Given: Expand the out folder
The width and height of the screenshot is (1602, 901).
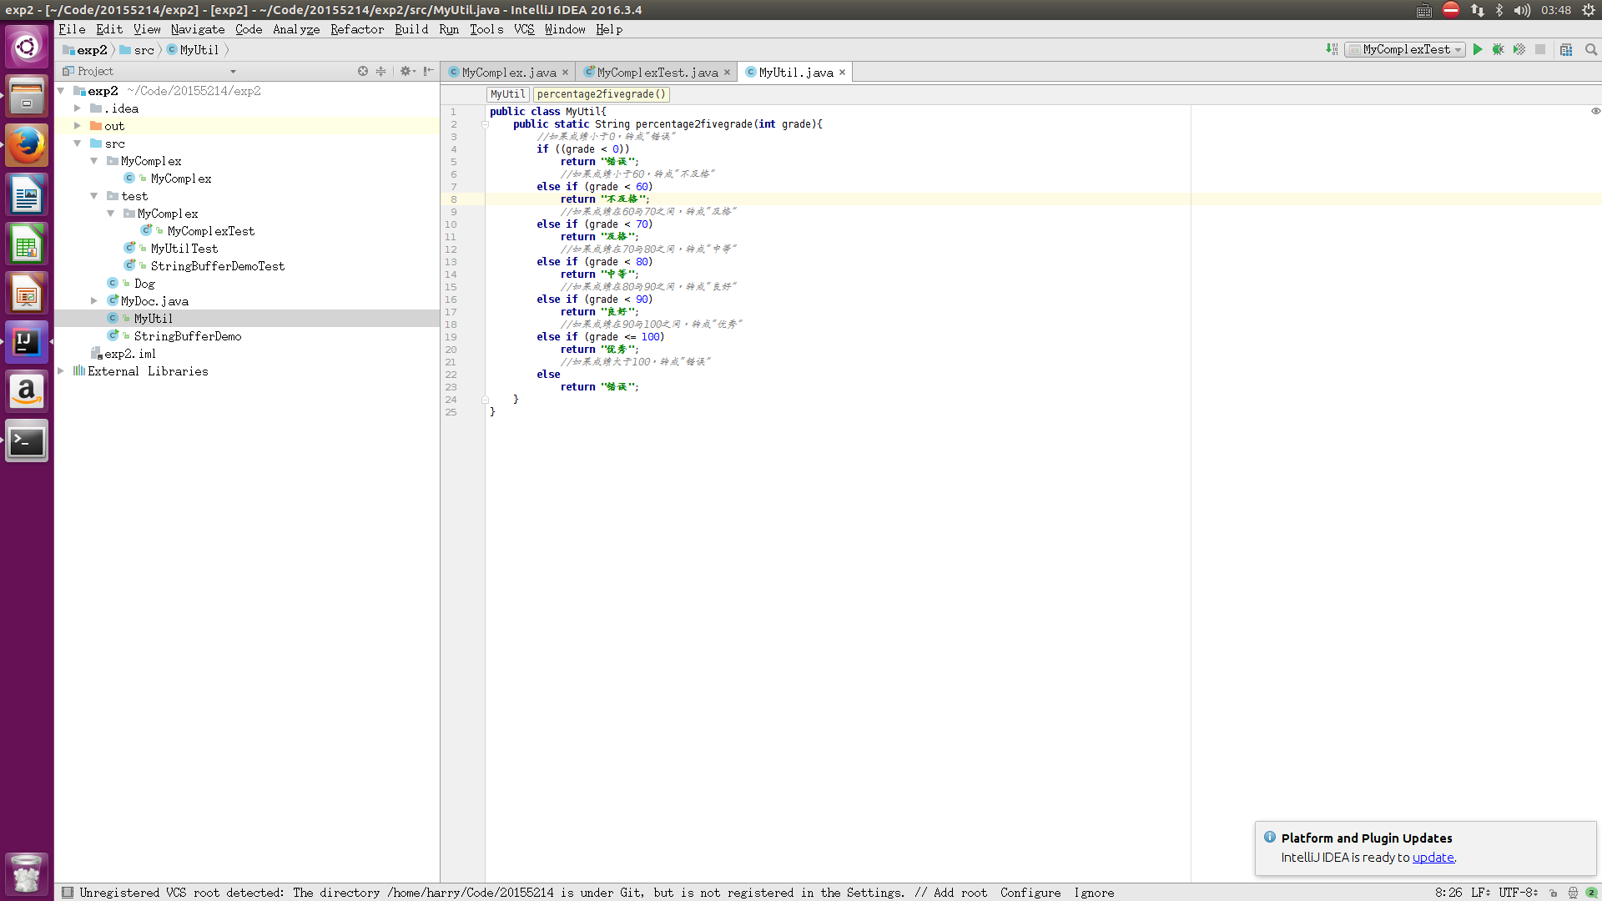Looking at the screenshot, I should (x=78, y=126).
